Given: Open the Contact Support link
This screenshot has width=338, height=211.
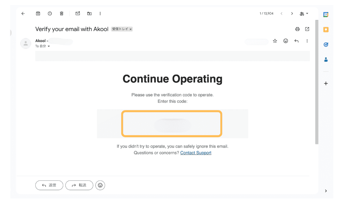Looking at the screenshot, I should point(196,153).
